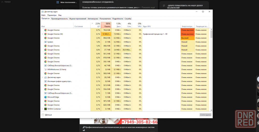Click the Chrome icon in the 521,9 МБ row
This screenshot has height=132, width=259.
point(45,85)
